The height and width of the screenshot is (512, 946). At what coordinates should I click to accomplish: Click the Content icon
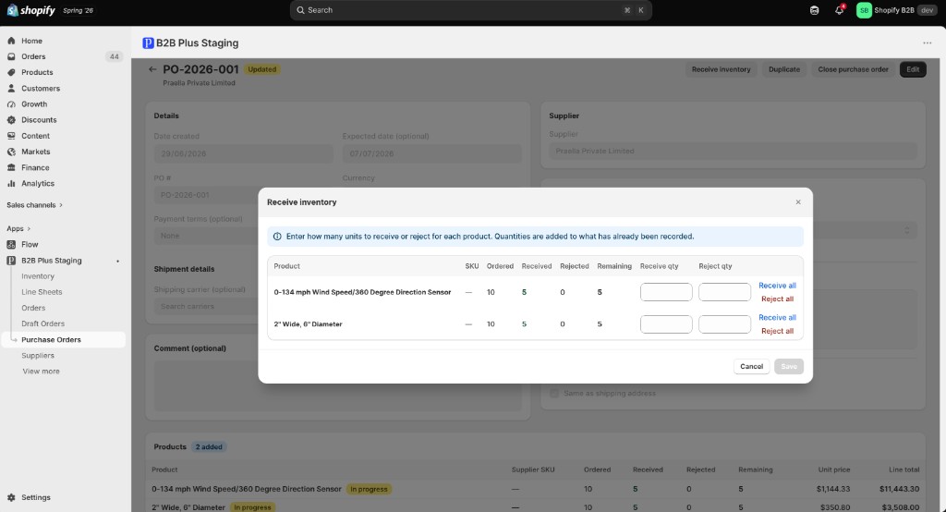[11, 136]
